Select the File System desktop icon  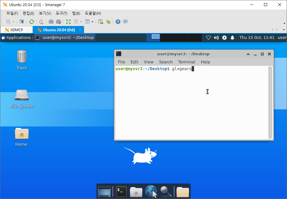tap(22, 99)
